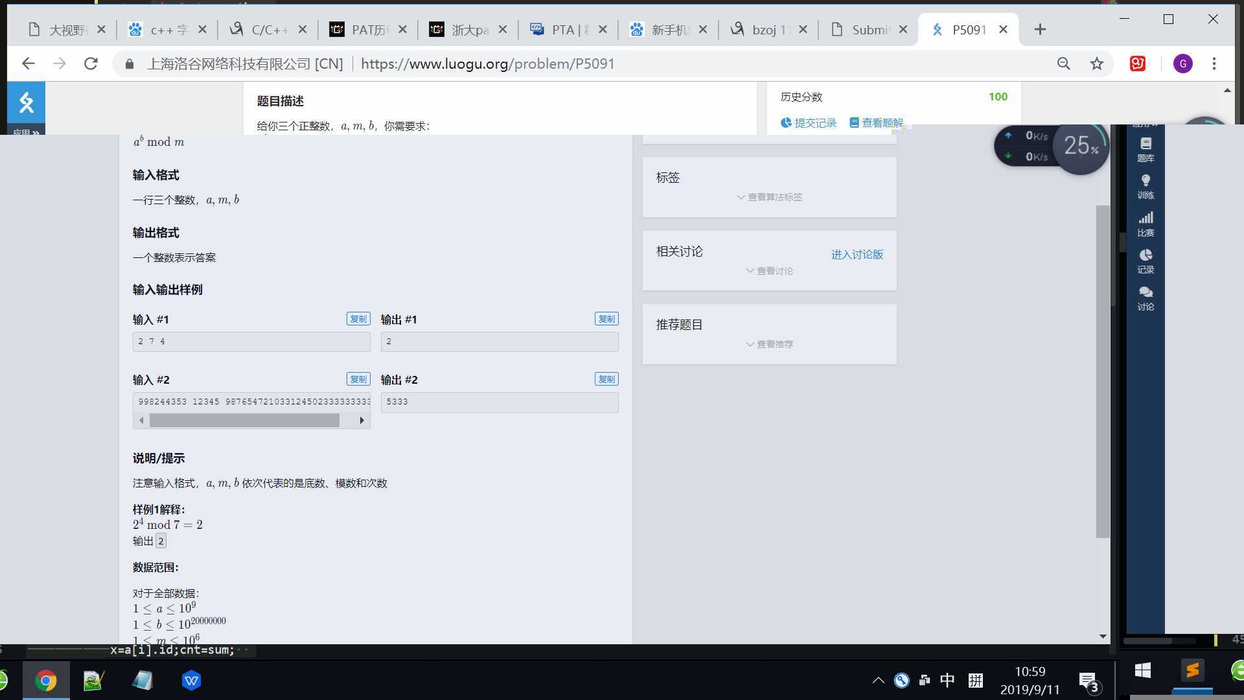Click the Windows Start logo icon

click(1143, 670)
